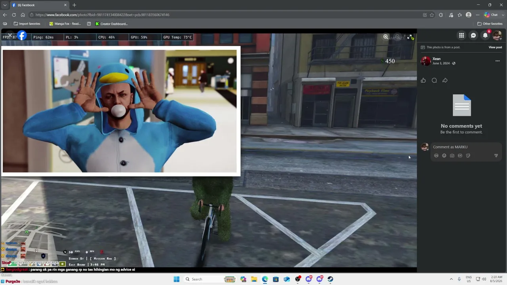Open the account menu from the profile avatar
Image resolution: width=507 pixels, height=285 pixels.
497,36
